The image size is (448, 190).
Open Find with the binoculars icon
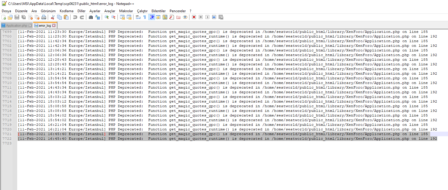[91, 17]
